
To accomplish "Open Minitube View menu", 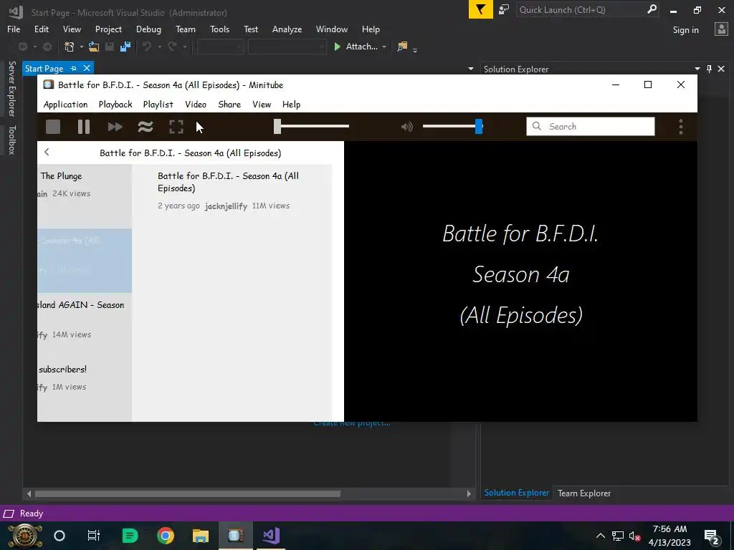I will pyautogui.click(x=262, y=105).
